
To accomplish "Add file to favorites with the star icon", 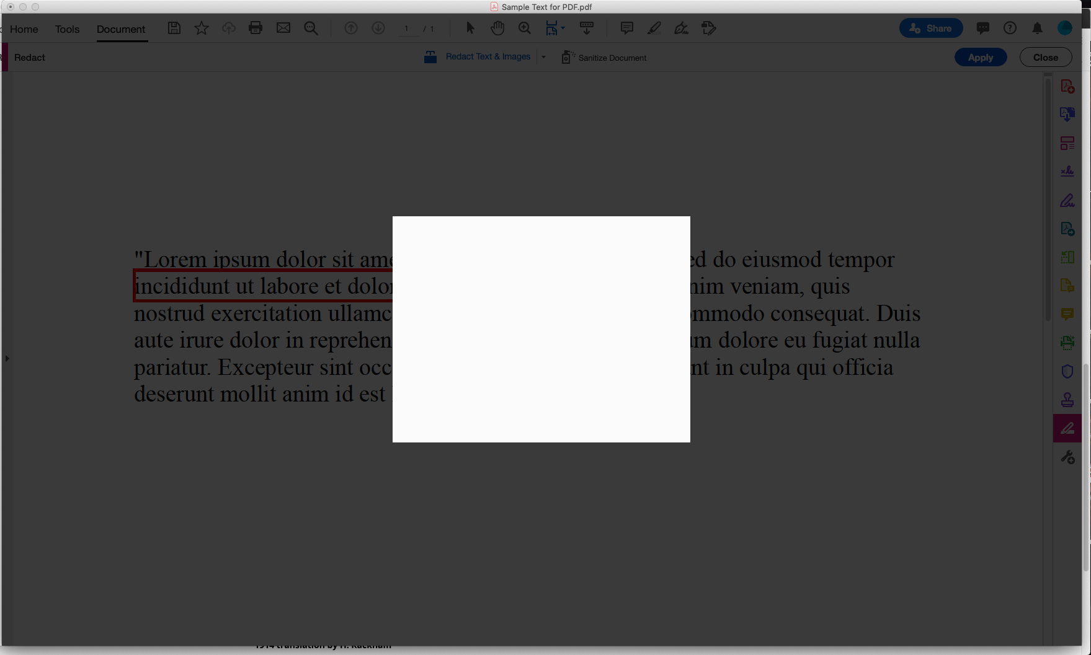I will (x=201, y=28).
